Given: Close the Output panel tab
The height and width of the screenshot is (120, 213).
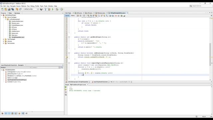Looking at the screenshot, I should pos(88,85).
